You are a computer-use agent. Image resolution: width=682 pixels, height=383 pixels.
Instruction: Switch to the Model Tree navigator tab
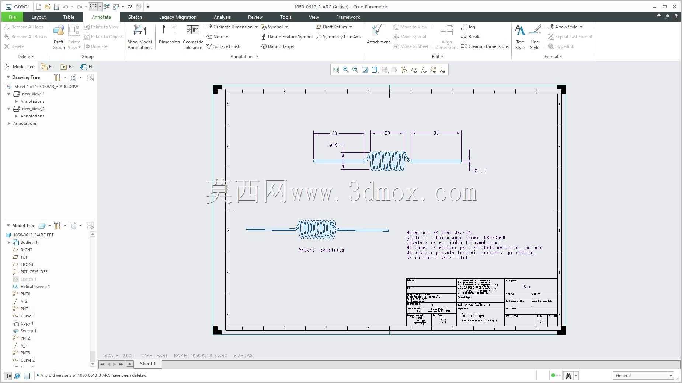(x=20, y=67)
